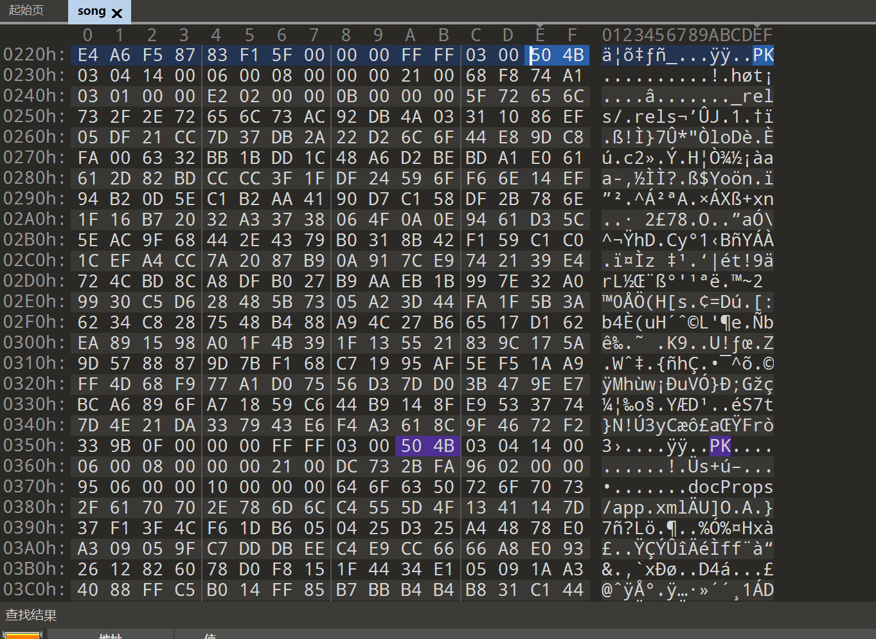876x639 pixels.
Task: Click hex column header E
Action: point(541,35)
